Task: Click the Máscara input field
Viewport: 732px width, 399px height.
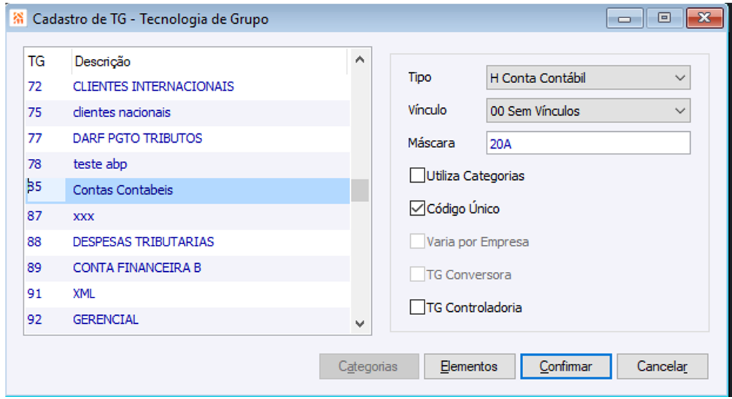Action: [x=587, y=143]
